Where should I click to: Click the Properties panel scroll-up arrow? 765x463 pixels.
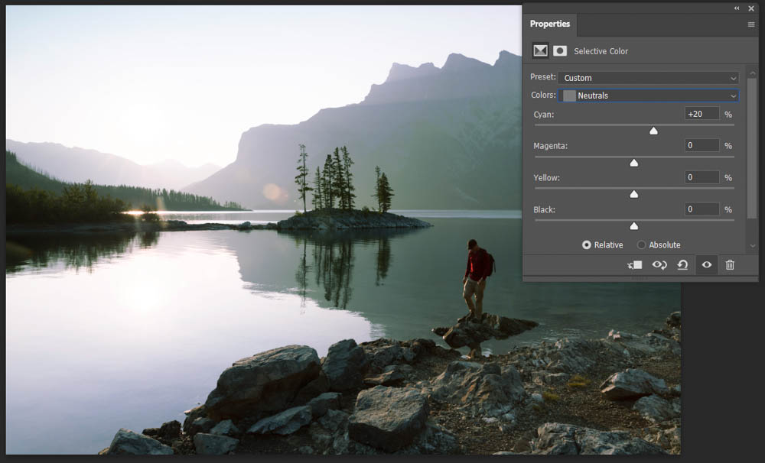click(x=752, y=73)
